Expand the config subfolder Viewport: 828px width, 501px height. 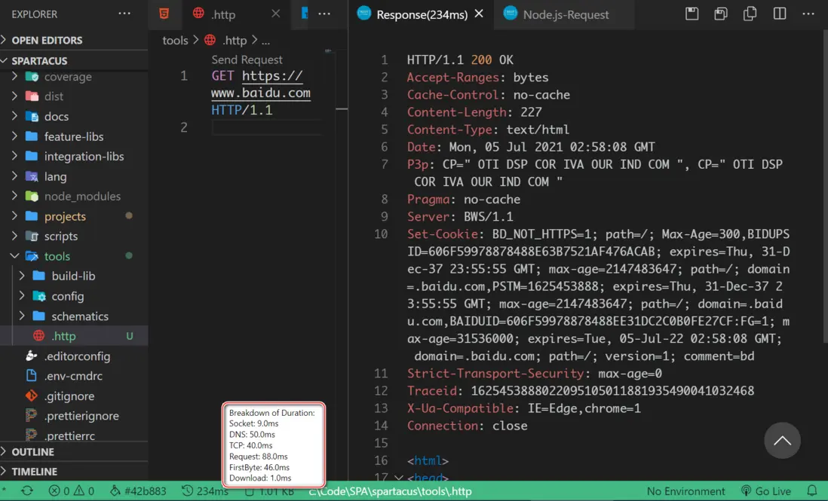click(74, 296)
